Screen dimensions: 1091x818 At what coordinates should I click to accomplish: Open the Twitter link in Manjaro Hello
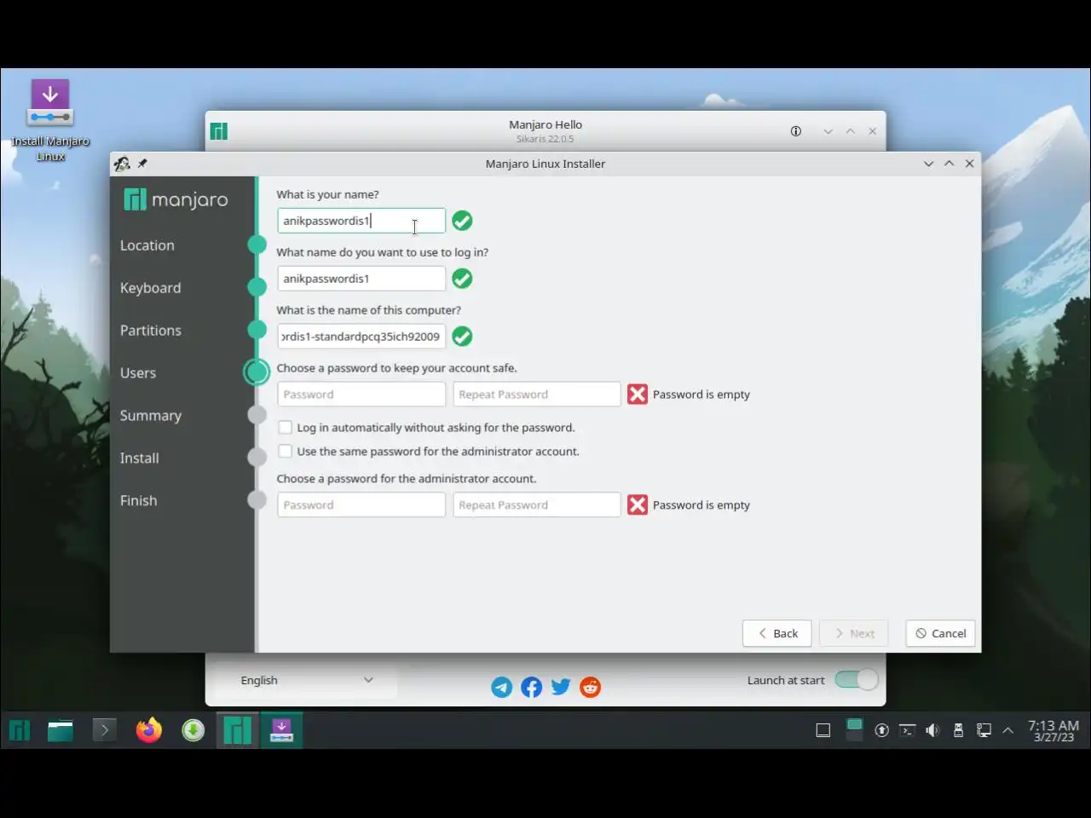pos(561,687)
